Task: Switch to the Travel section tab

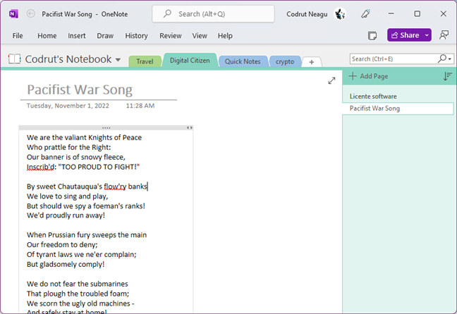Action: 145,61
